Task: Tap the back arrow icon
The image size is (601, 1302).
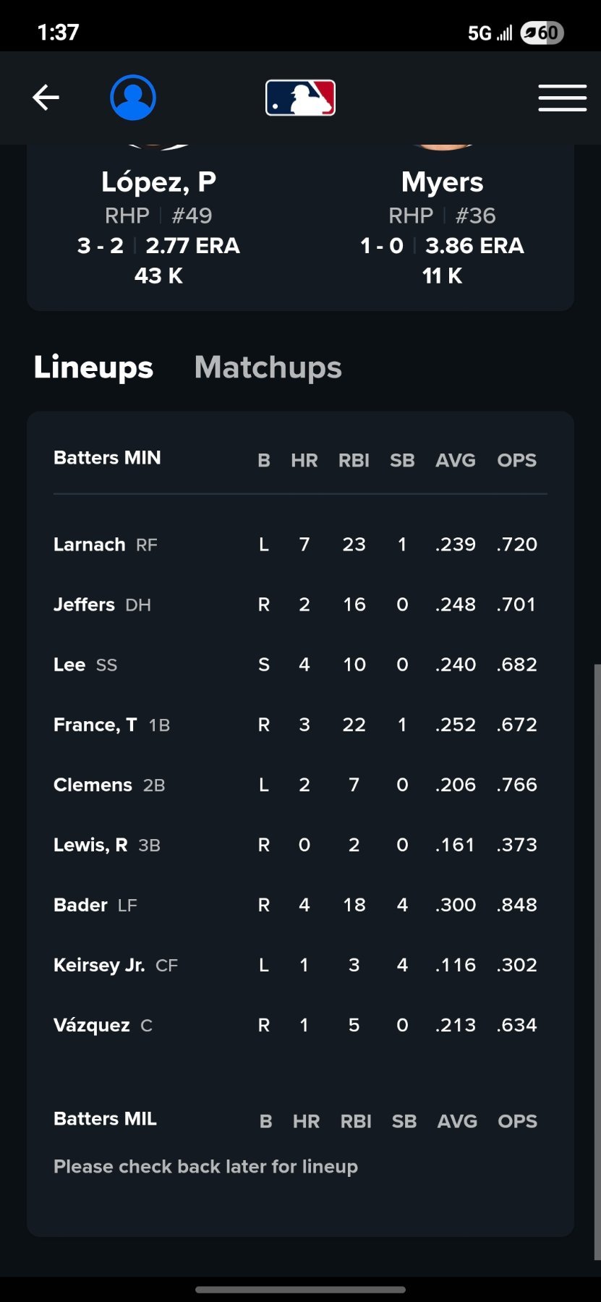Action: coord(46,98)
